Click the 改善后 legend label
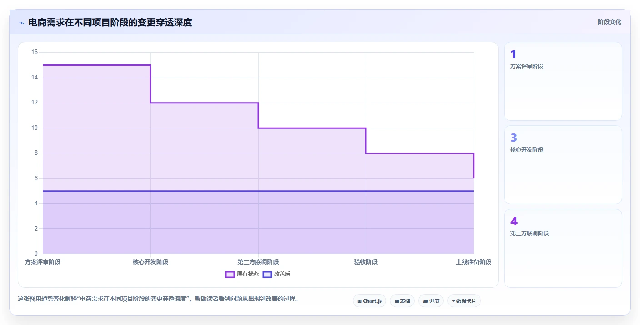The height and width of the screenshot is (325, 640). tap(282, 274)
